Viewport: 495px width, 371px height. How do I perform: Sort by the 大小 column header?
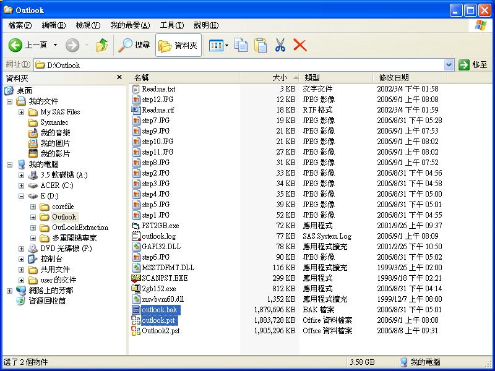(x=269, y=78)
